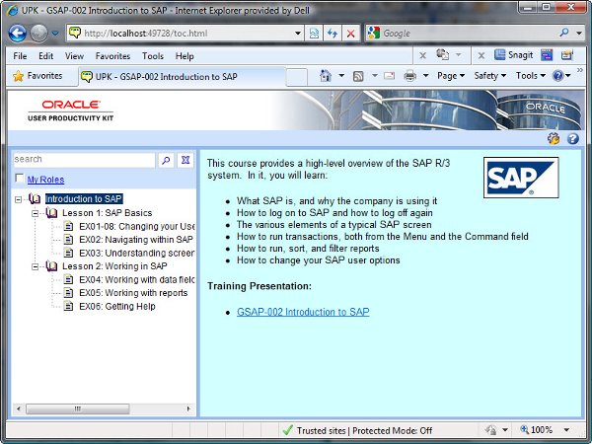Click the Snagit toolbar button
This screenshot has height=444, width=592.
click(513, 55)
